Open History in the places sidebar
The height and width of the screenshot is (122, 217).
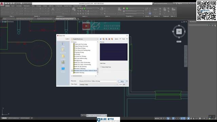coord(63,44)
